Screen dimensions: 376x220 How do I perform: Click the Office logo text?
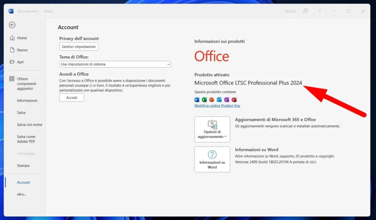pos(212,56)
